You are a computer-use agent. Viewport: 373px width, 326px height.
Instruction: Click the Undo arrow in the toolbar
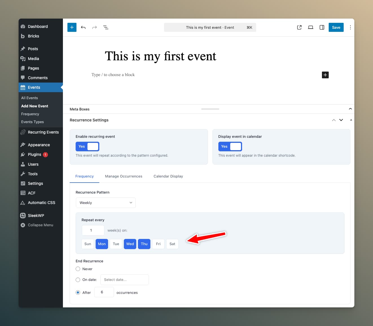83,27
